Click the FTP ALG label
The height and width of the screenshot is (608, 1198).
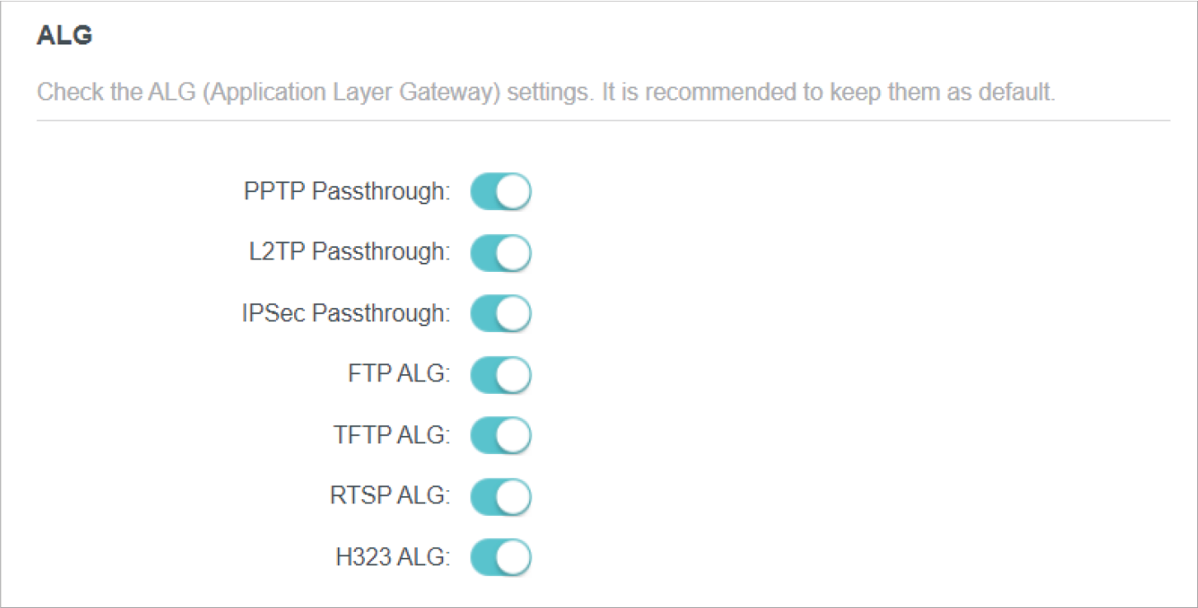coord(399,375)
